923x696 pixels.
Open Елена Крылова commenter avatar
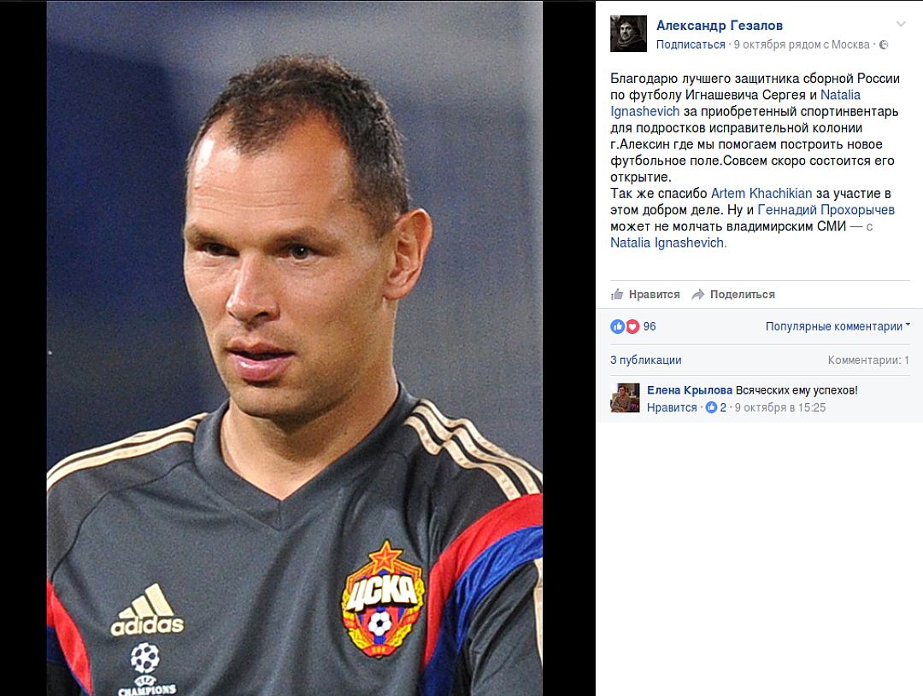coord(625,398)
